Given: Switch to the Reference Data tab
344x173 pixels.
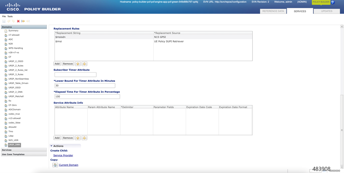Looking at the screenshot, I should coord(273,11).
